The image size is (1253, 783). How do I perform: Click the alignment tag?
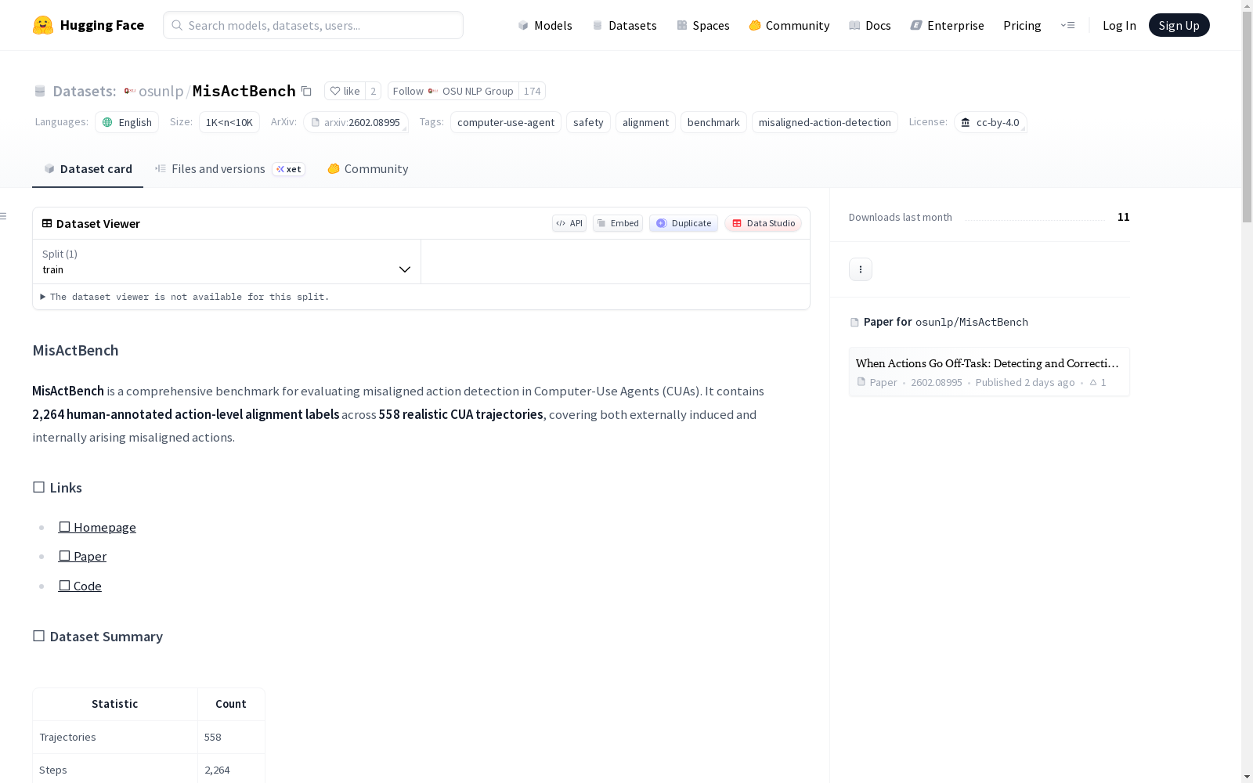click(645, 122)
